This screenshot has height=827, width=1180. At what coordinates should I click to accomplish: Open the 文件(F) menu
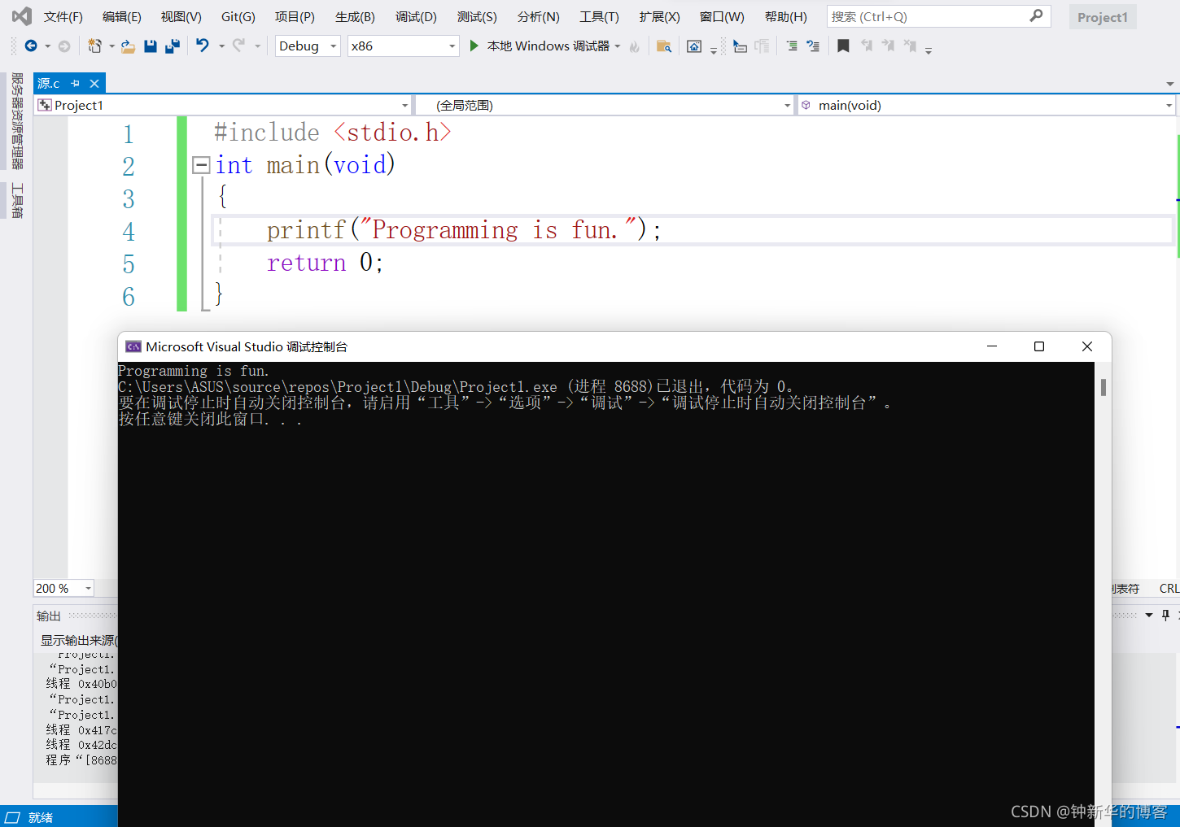pyautogui.click(x=63, y=16)
